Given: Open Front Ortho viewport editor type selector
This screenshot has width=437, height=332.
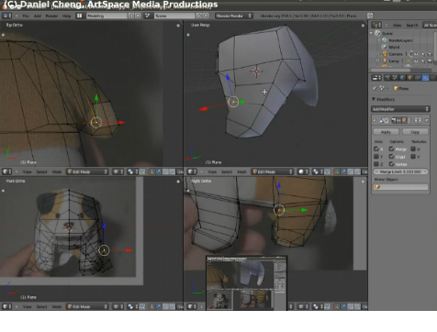Looking at the screenshot, I should (7, 306).
